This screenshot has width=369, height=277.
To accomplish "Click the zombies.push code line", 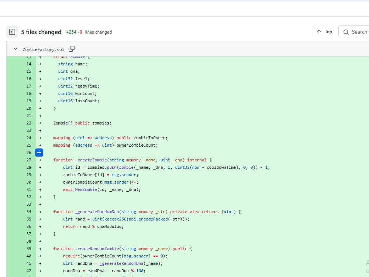I will coord(166,167).
